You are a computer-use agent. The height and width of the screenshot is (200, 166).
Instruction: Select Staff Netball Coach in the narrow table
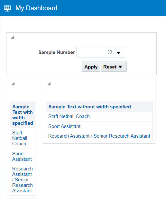tap(23, 138)
